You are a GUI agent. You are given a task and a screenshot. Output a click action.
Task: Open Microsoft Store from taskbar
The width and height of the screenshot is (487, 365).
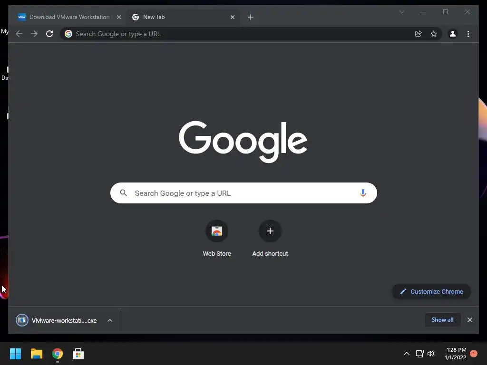pyautogui.click(x=78, y=354)
